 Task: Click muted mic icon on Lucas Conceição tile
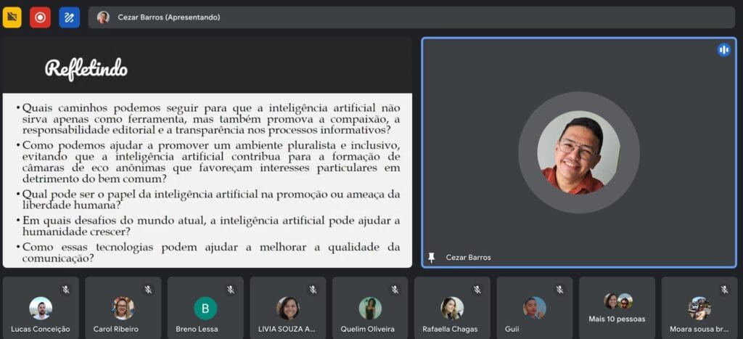(65, 290)
